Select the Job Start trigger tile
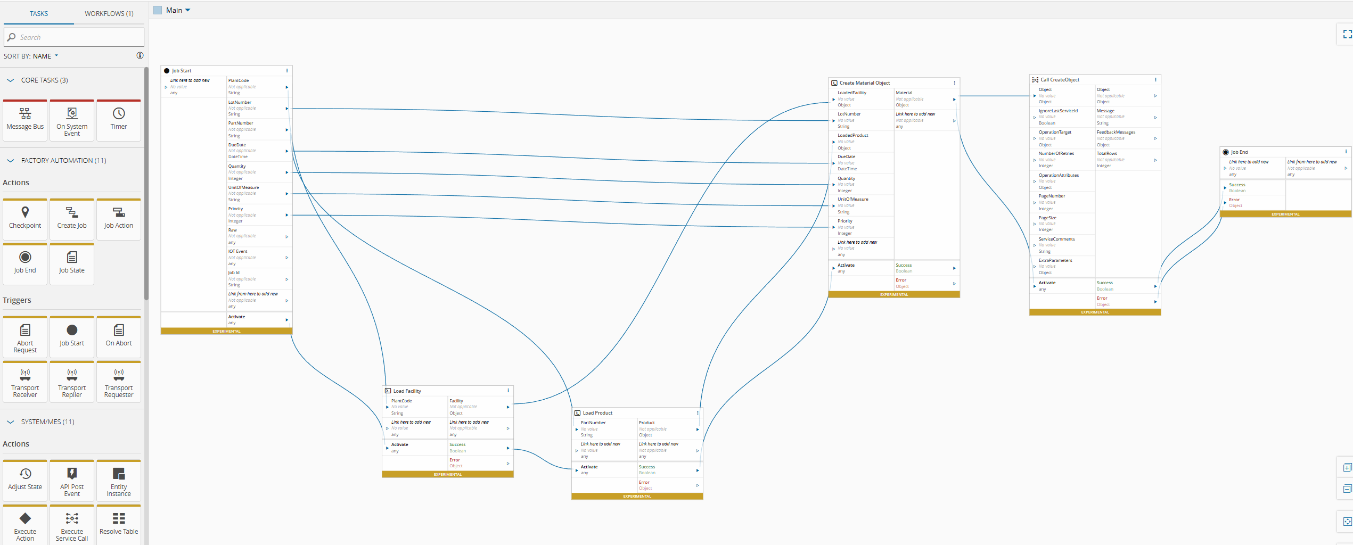The image size is (1353, 545). coord(72,337)
